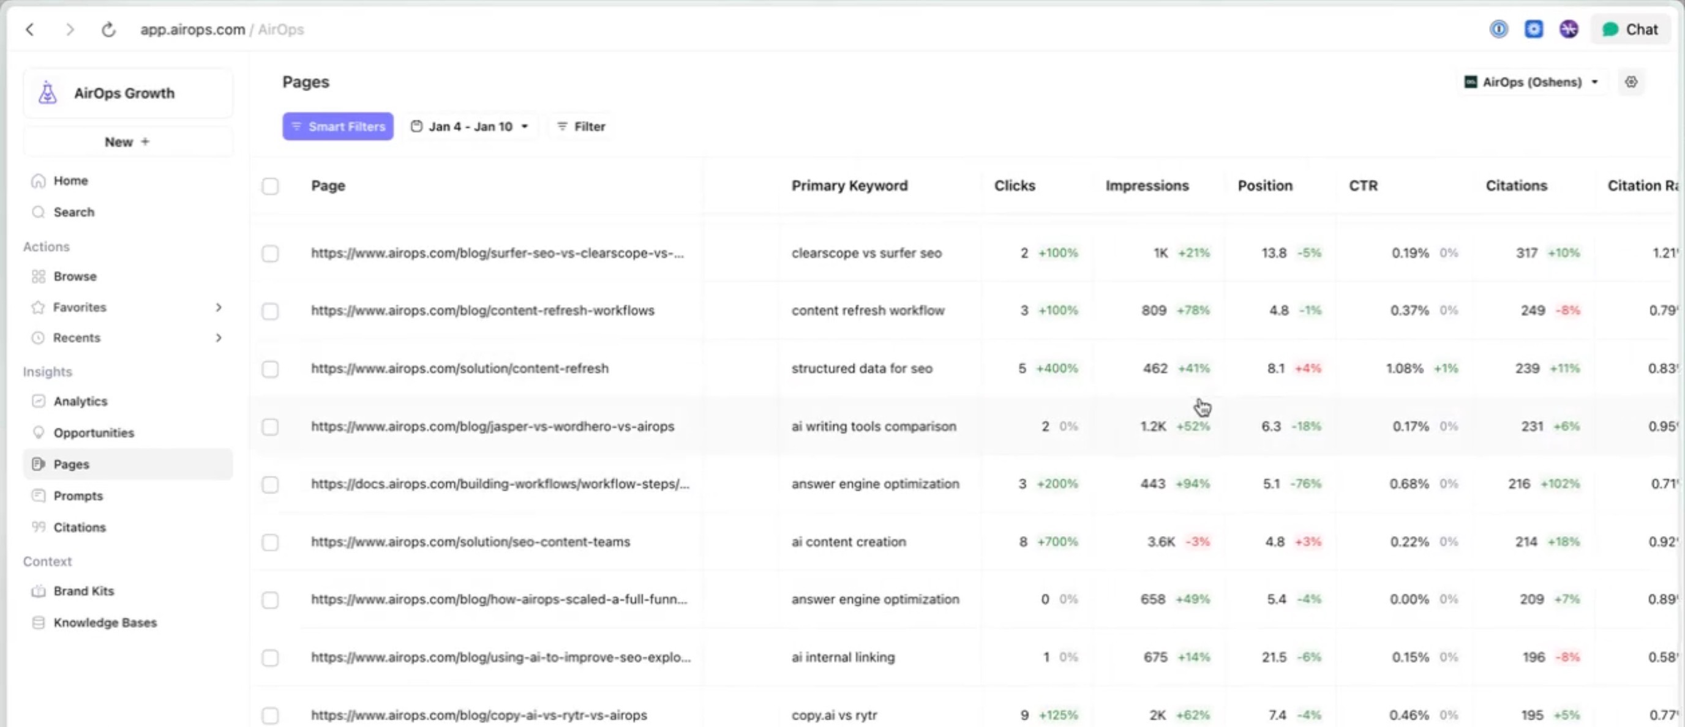Open Recents in sidebar
The height and width of the screenshot is (727, 1685).
tap(77, 337)
